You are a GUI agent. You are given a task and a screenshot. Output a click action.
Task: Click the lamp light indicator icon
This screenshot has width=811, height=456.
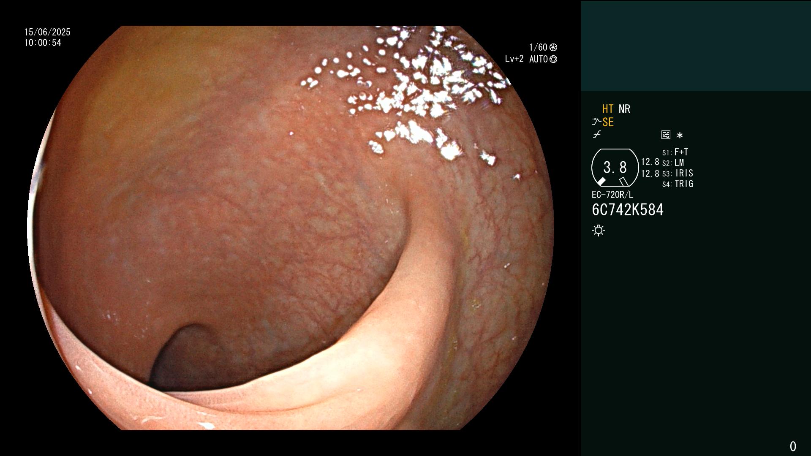coord(599,231)
